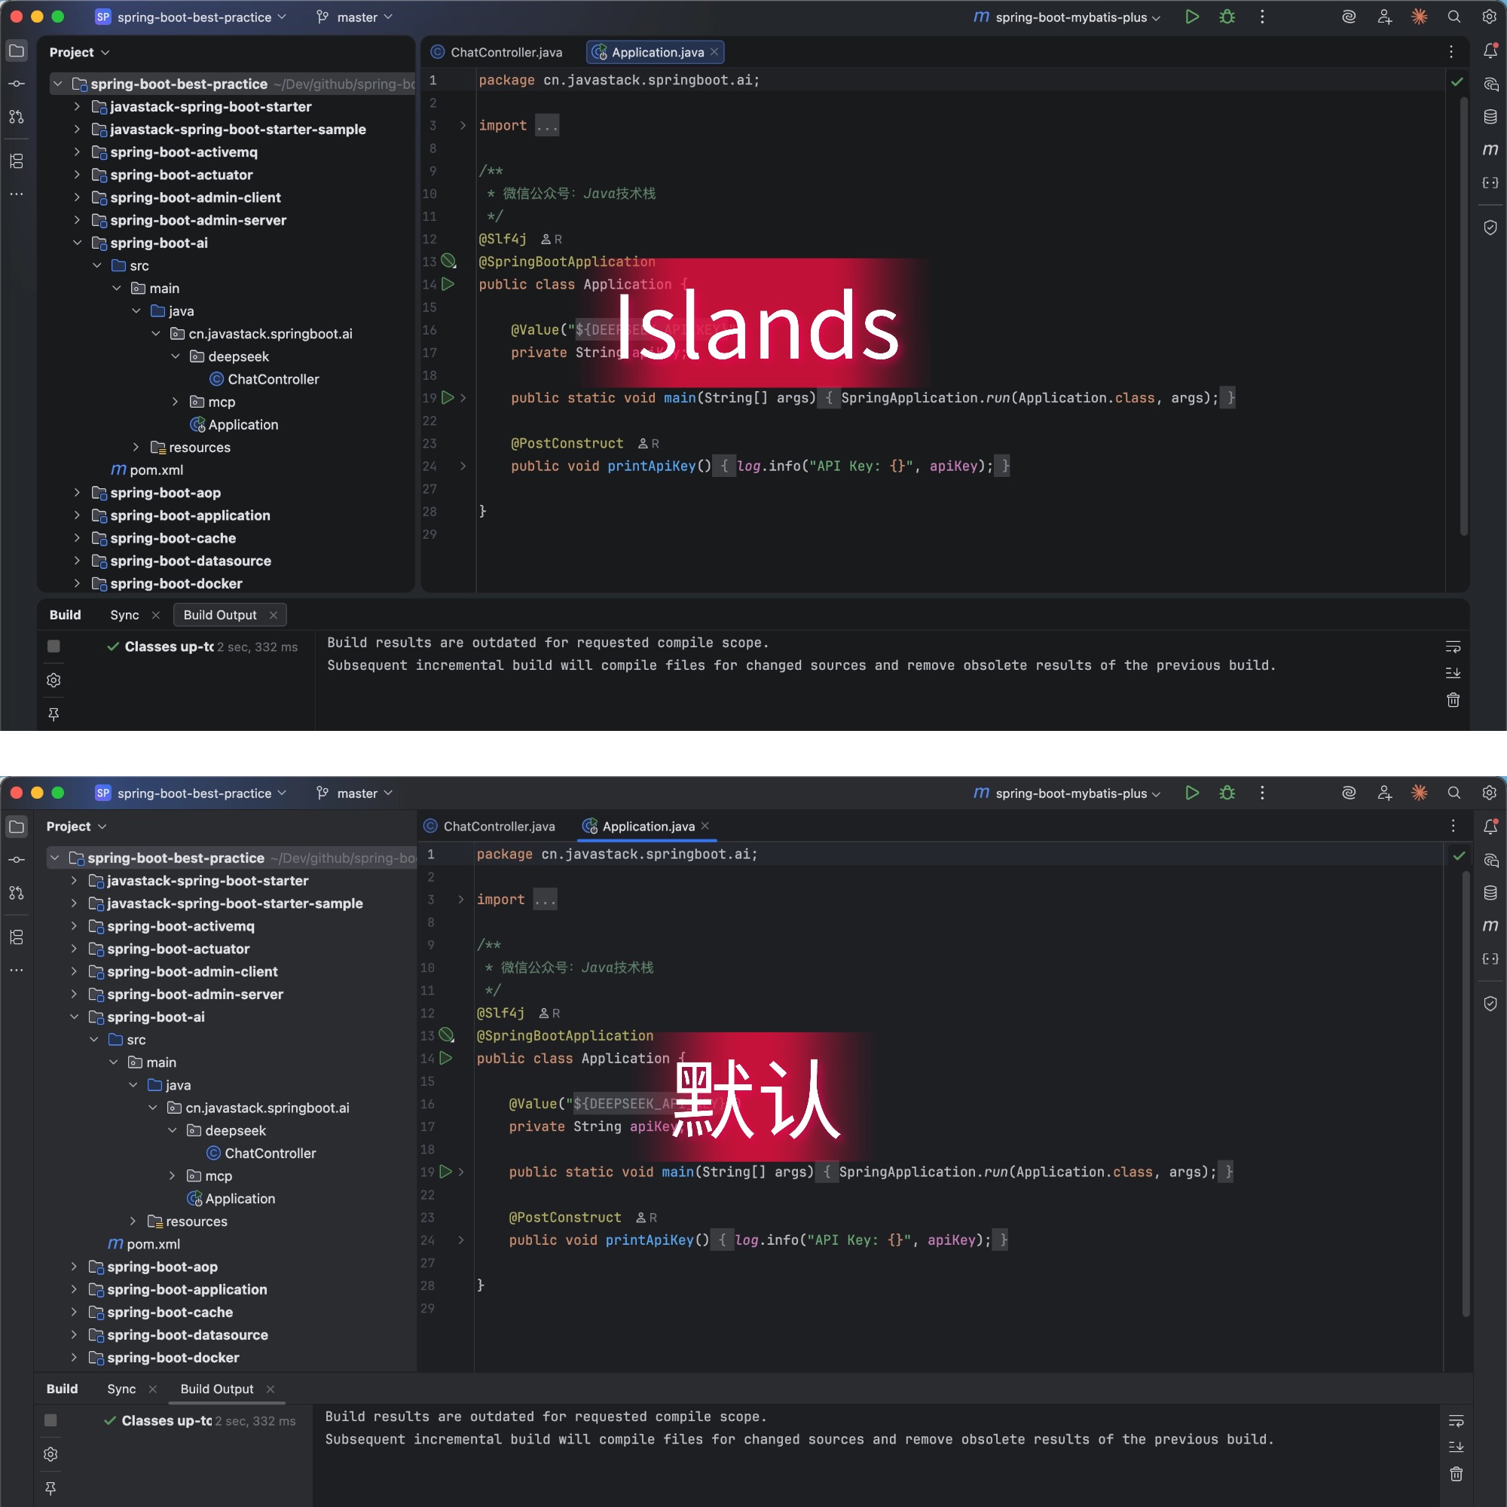Click the Clear All trash icon in the lower window's Build Output panel
This screenshot has height=1507, width=1507.
tap(1456, 1475)
